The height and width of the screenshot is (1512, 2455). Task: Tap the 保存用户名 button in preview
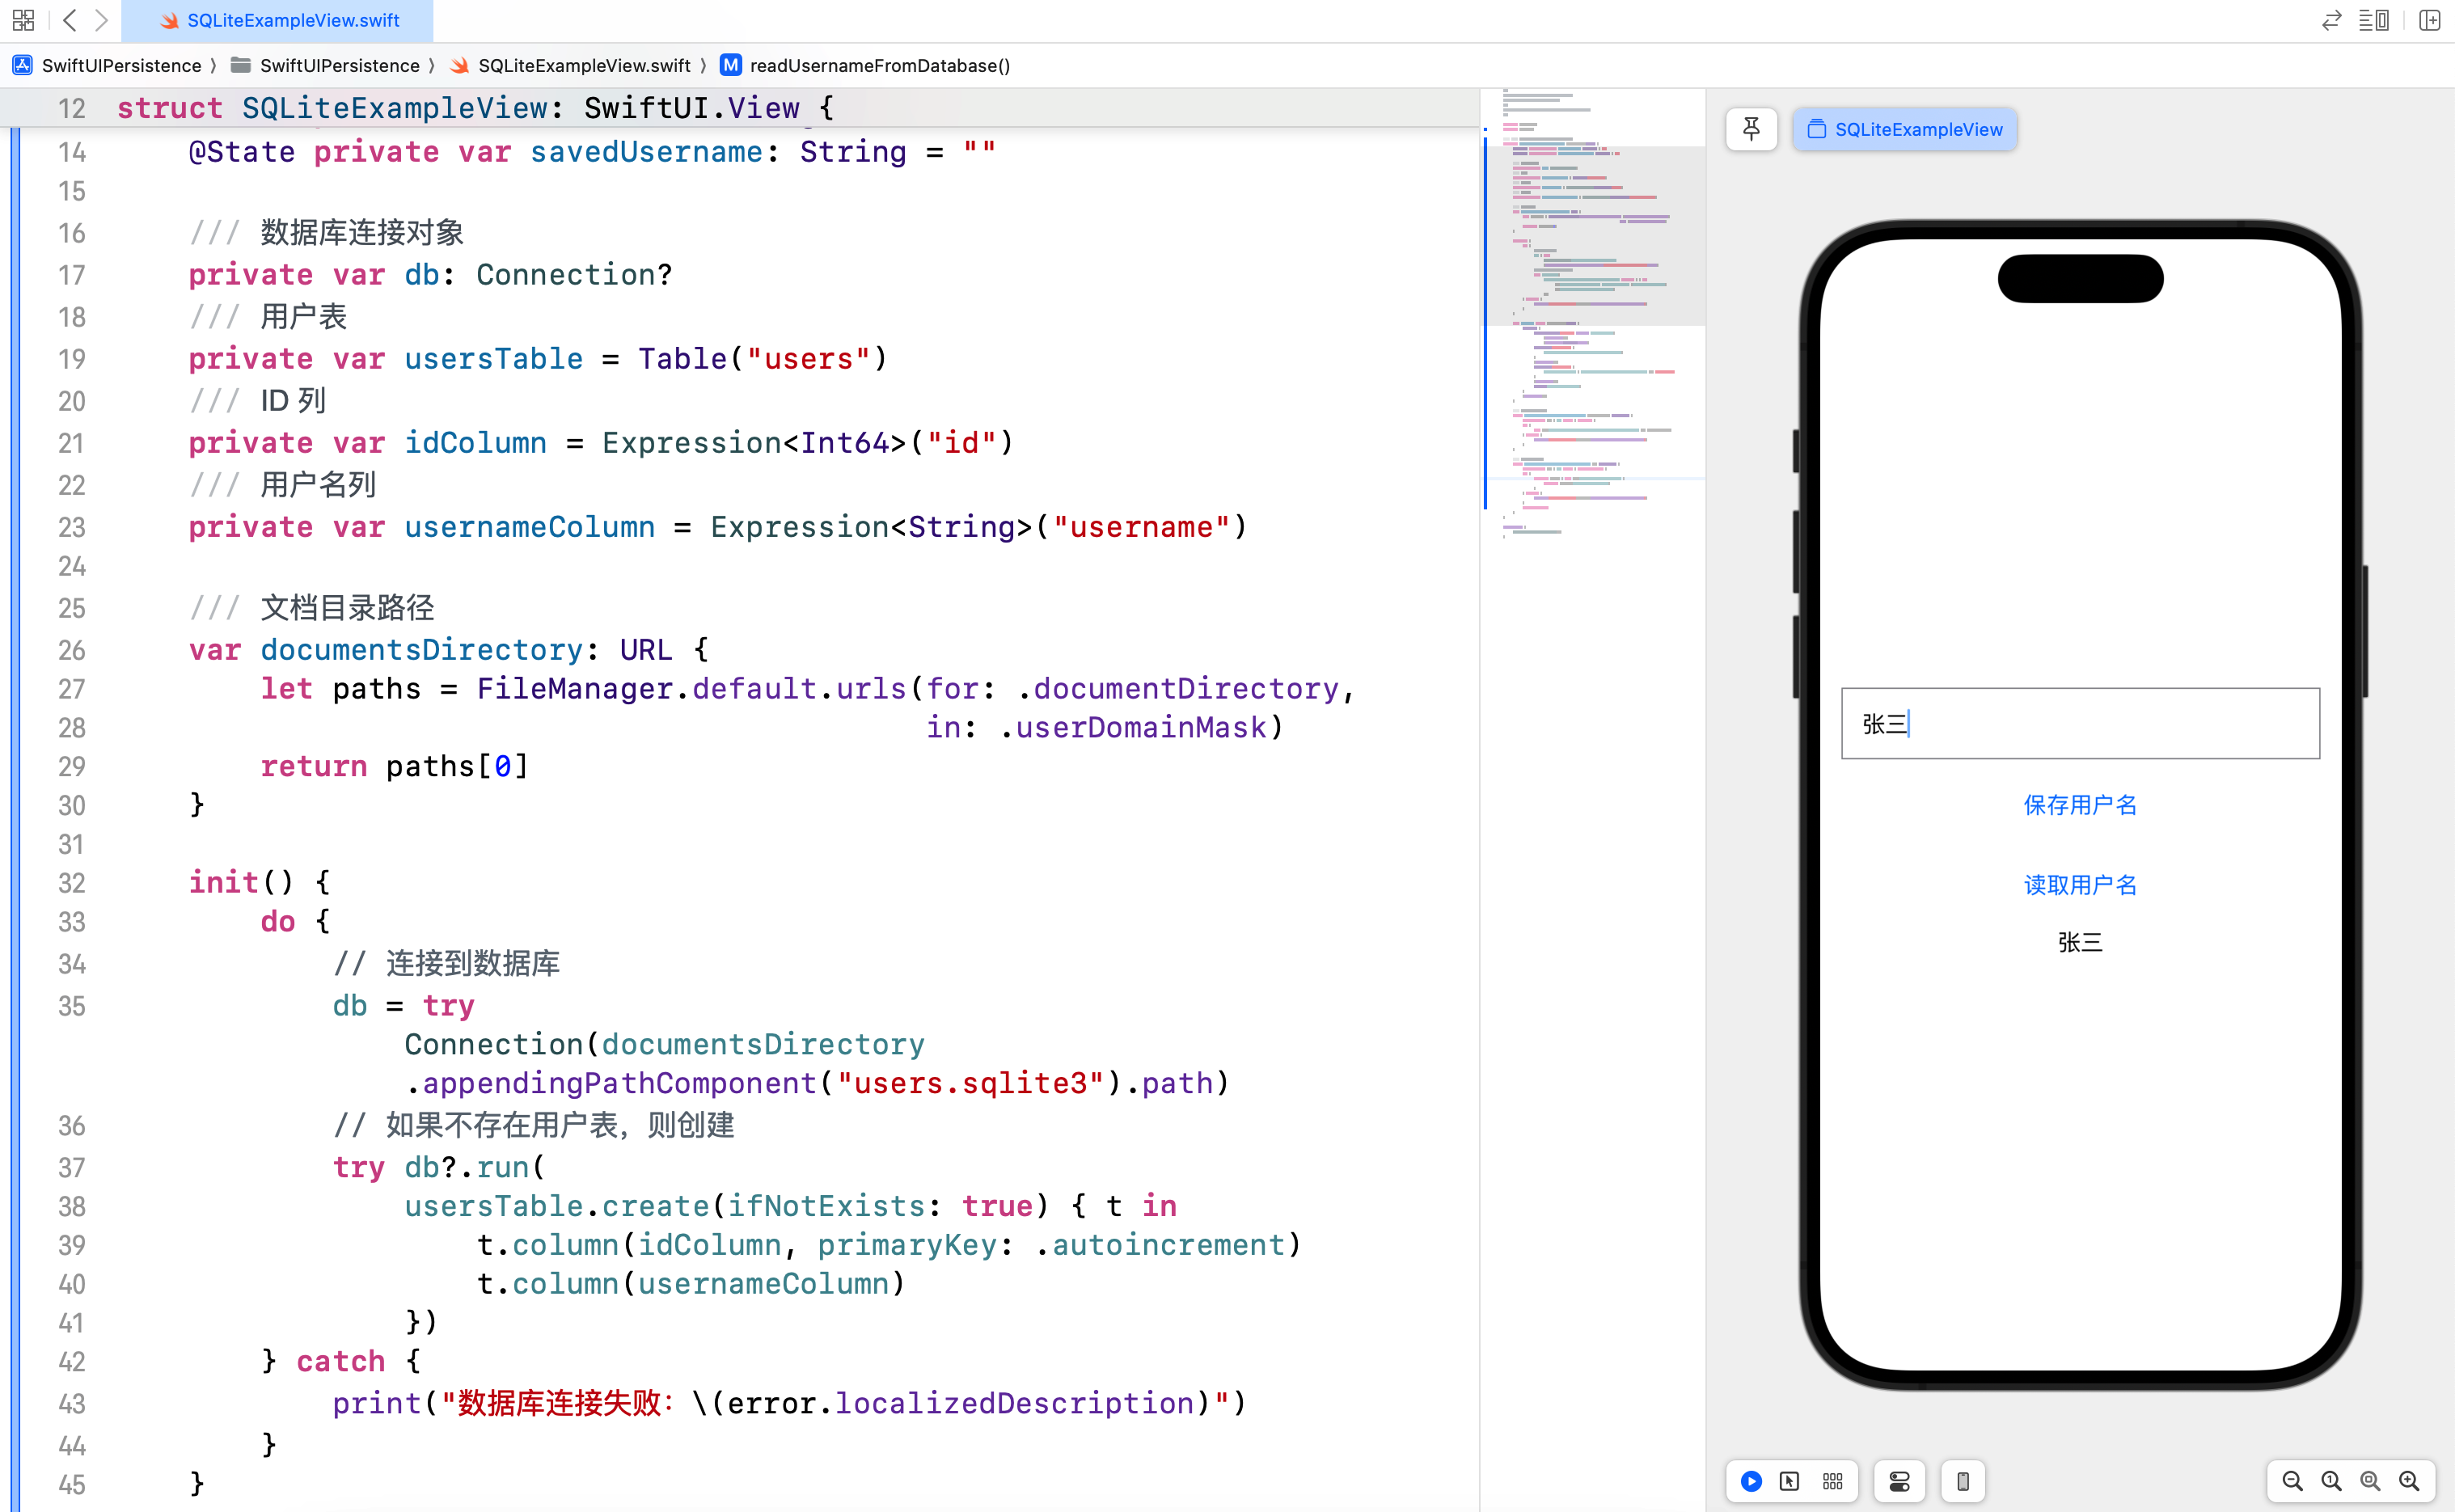[x=2080, y=805]
